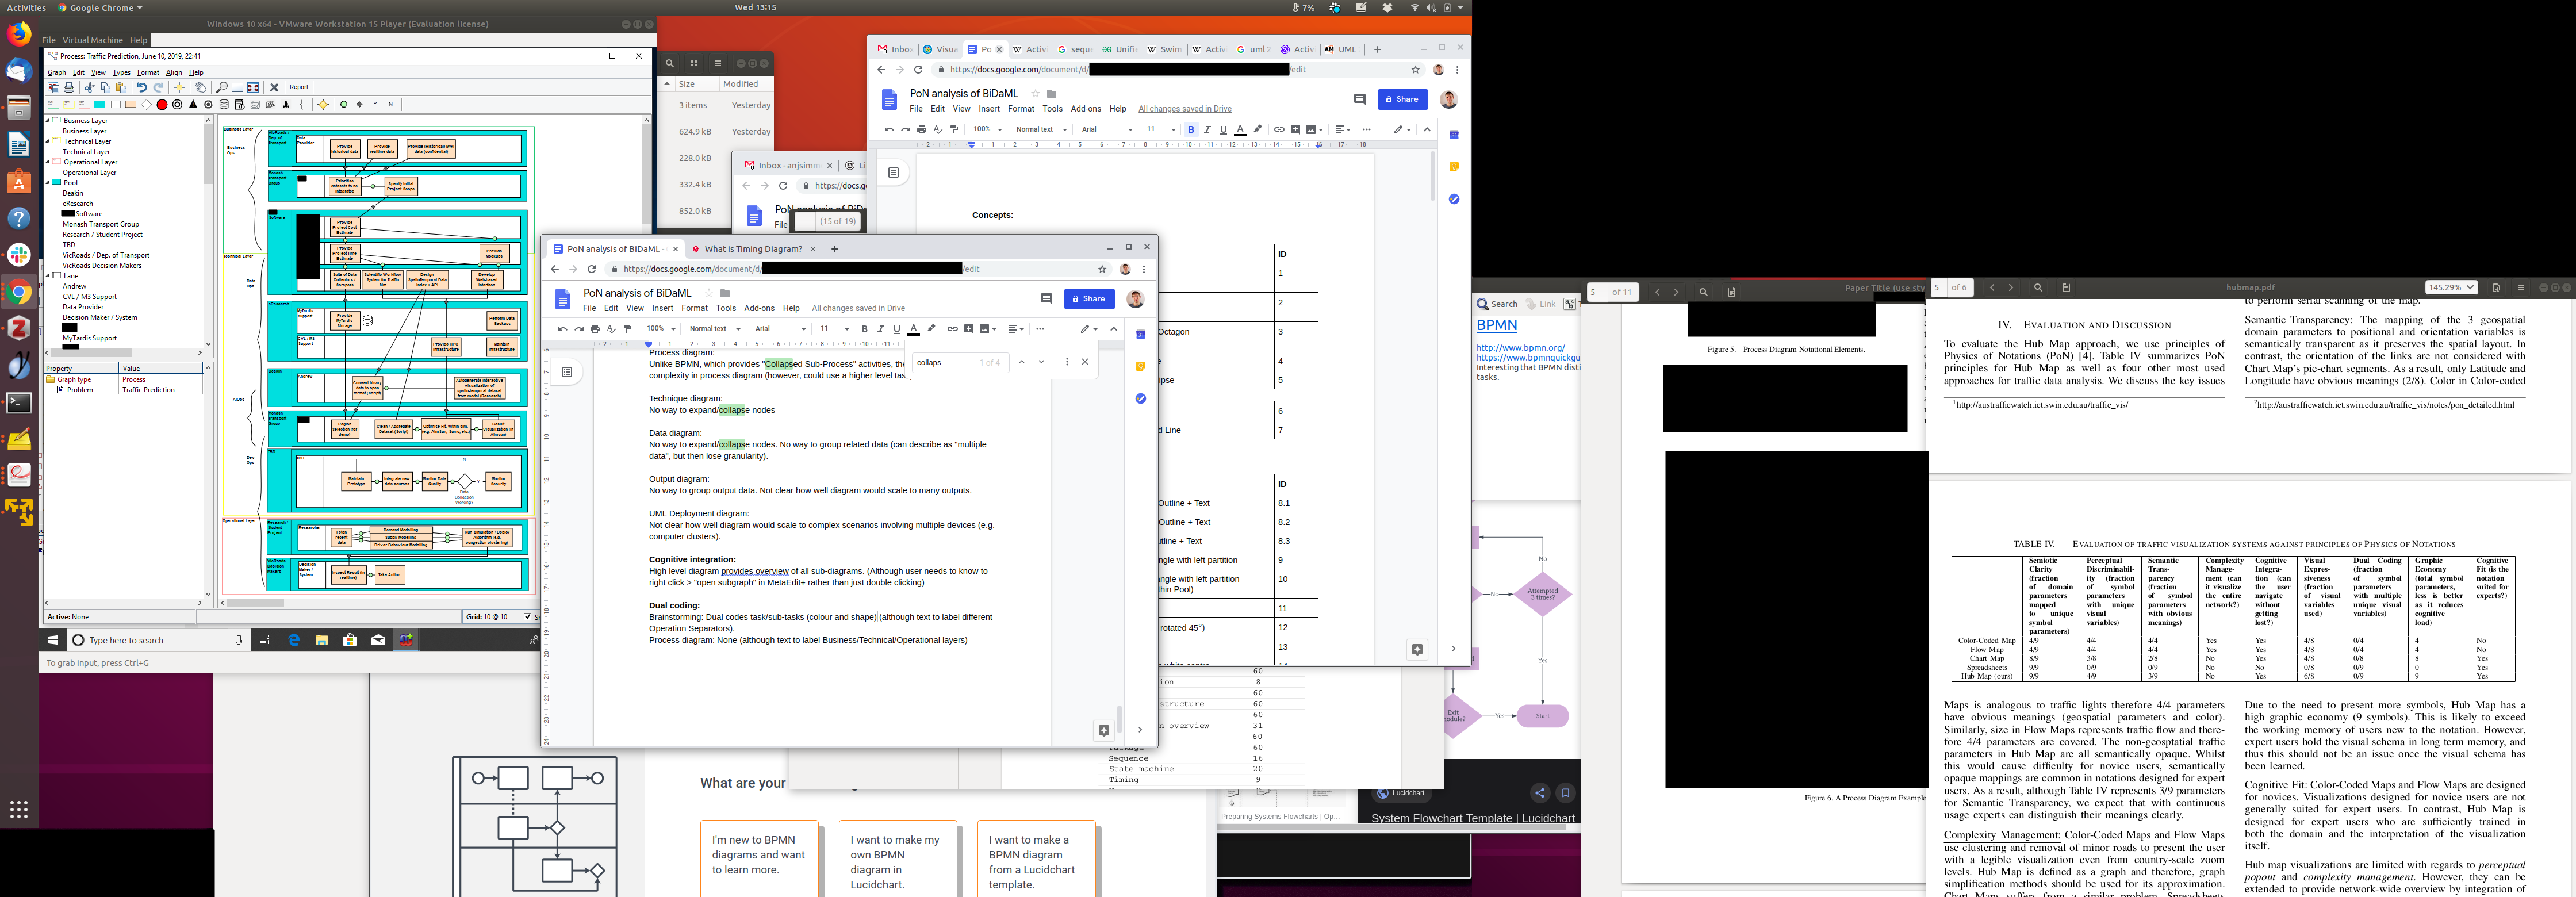Viewport: 2576px width, 897px height.
Task: Open Microsoft Edge in the Windows taskbar
Action: 294,640
